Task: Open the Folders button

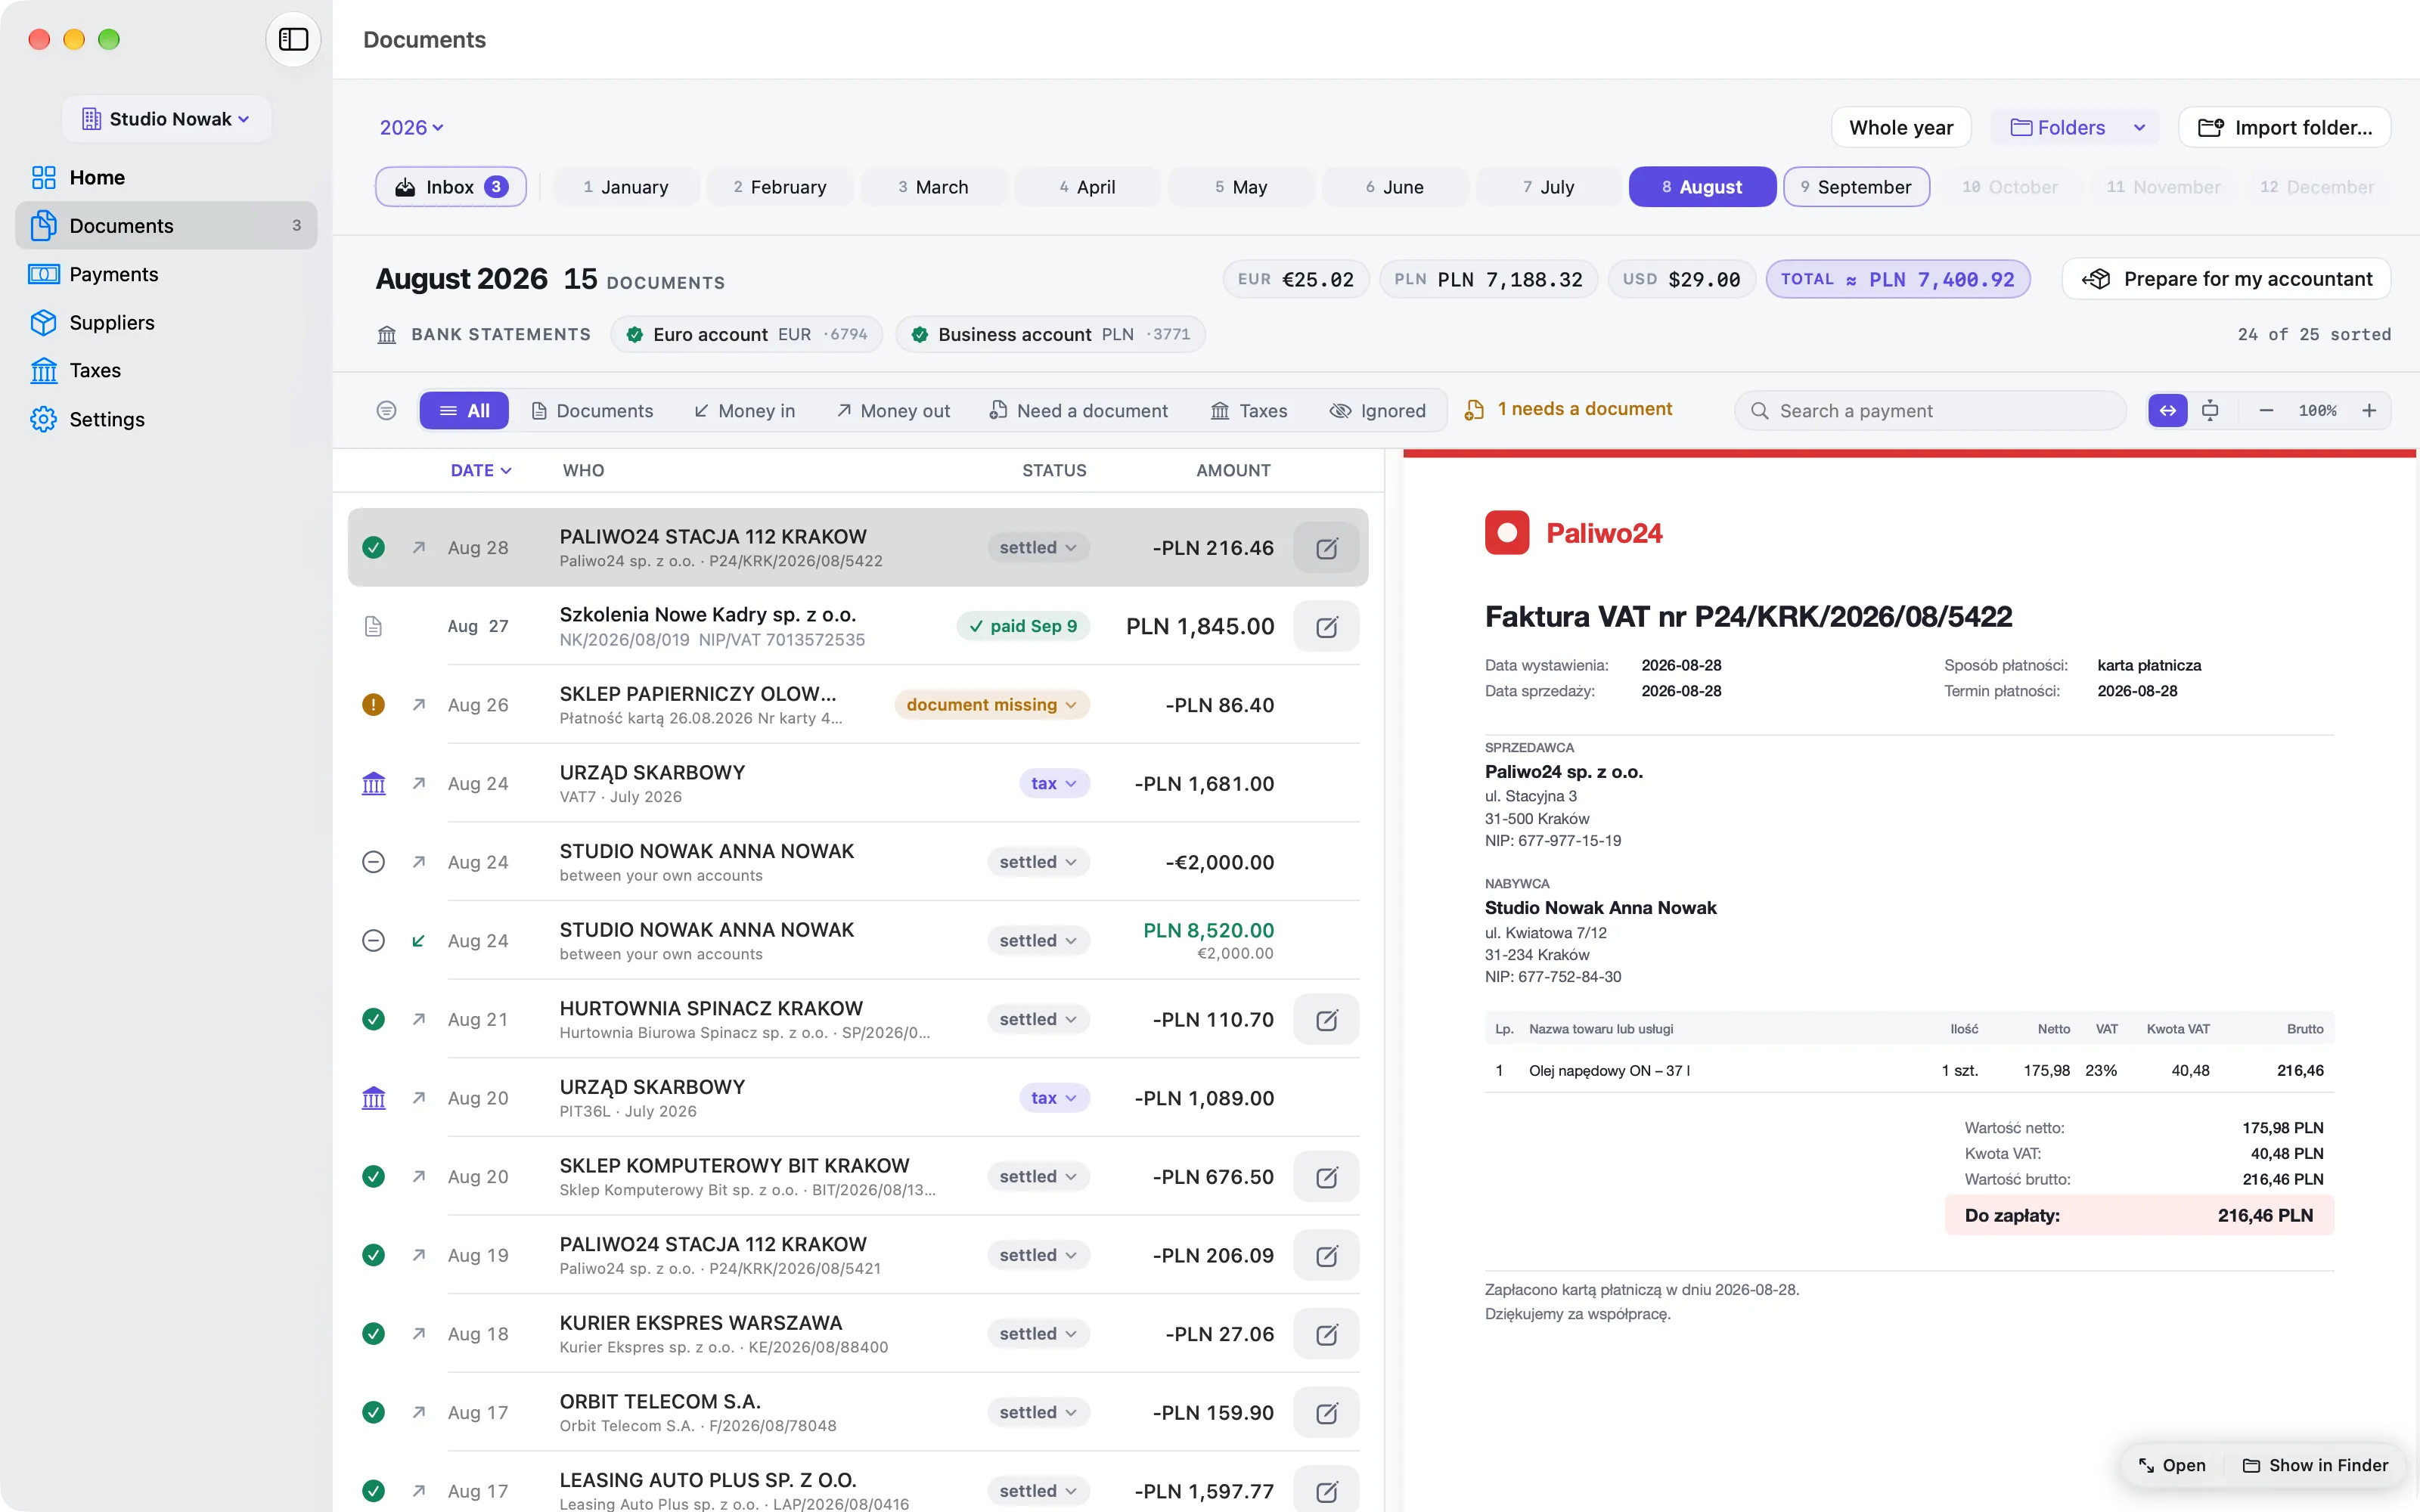Action: pos(2058,128)
